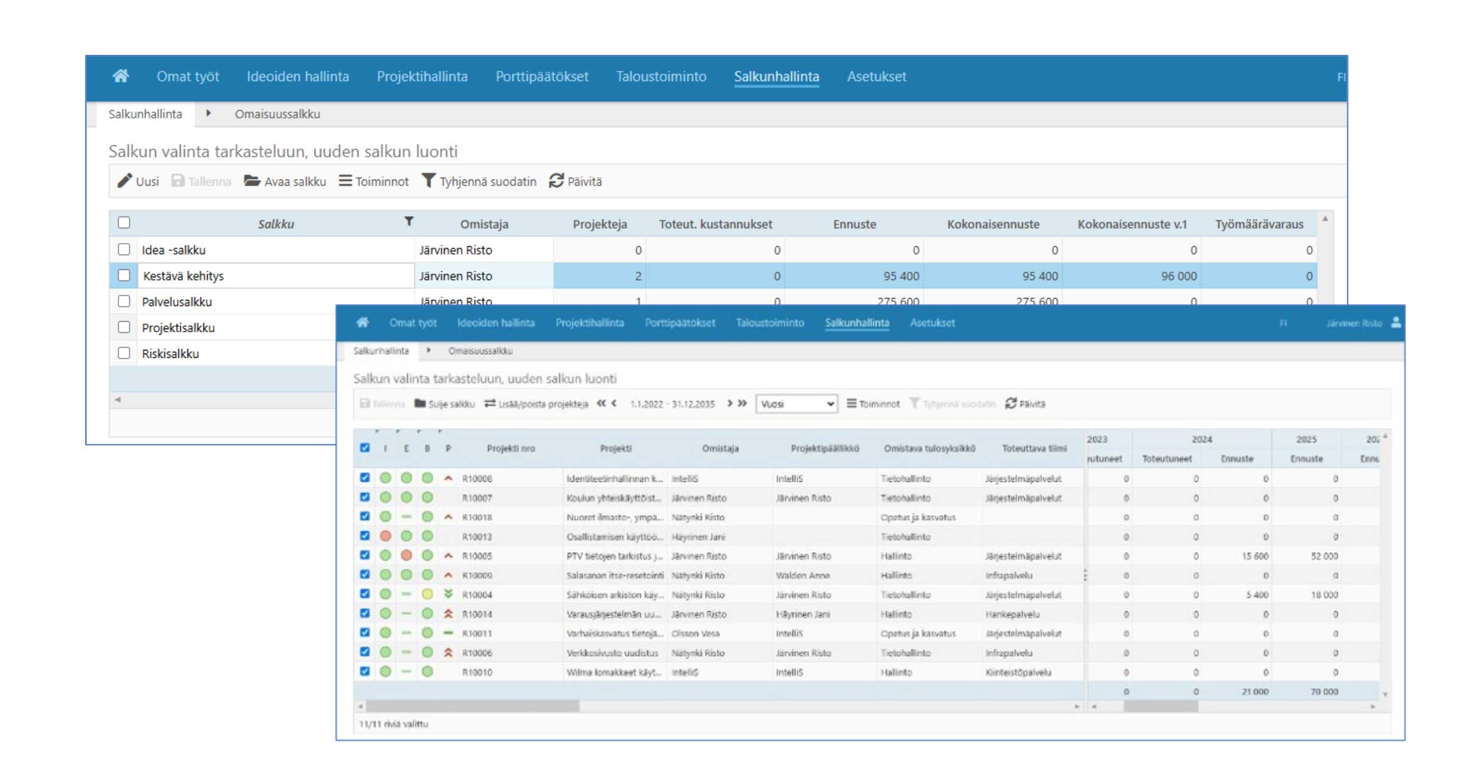
Task: Click Lisää/poista projekteja swap icon
Action: point(490,404)
